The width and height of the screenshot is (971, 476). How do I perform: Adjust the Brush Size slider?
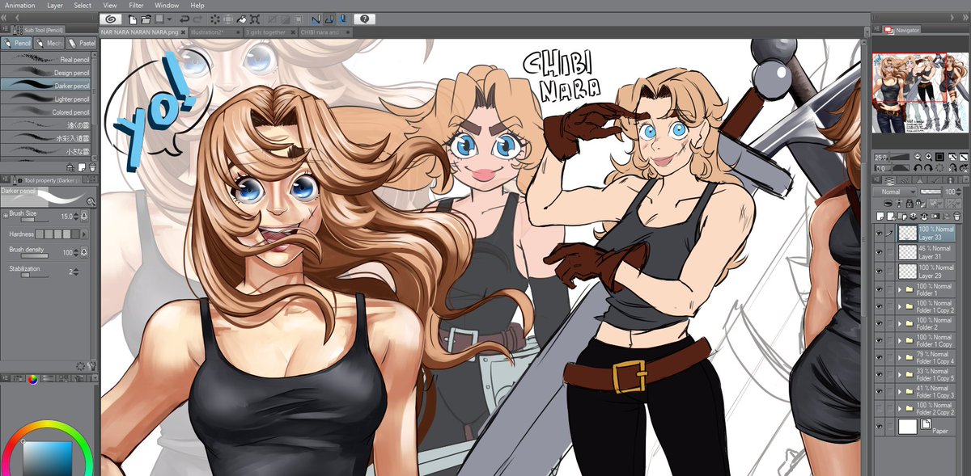coord(35,220)
